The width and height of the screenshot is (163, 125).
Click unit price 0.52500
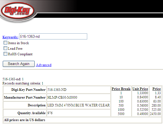142,110
